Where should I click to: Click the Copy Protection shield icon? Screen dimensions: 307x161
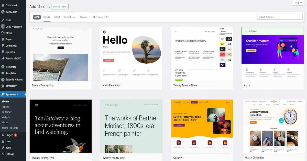[3, 27]
